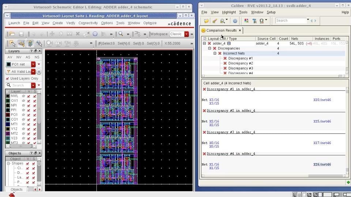Click Rotate icon in layout toolbar
351x197 pixels.
pos(87,34)
